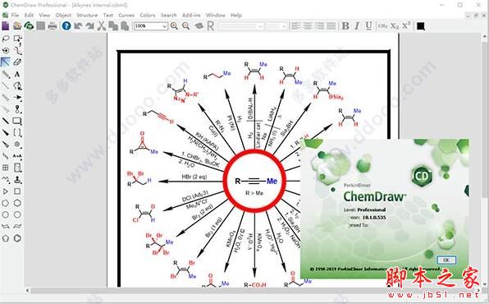Image resolution: width=489 pixels, height=304 pixels.
Task: Select the Text tool marked A
Action: point(17,74)
